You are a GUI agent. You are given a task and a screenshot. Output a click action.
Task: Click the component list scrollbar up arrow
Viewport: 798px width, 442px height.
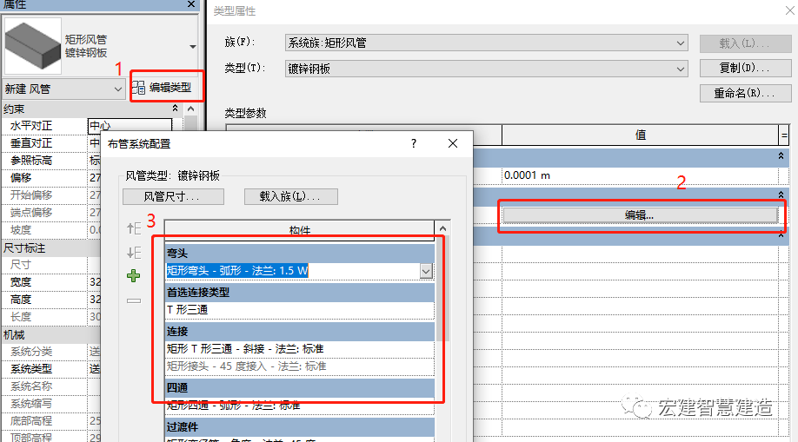[442, 228]
